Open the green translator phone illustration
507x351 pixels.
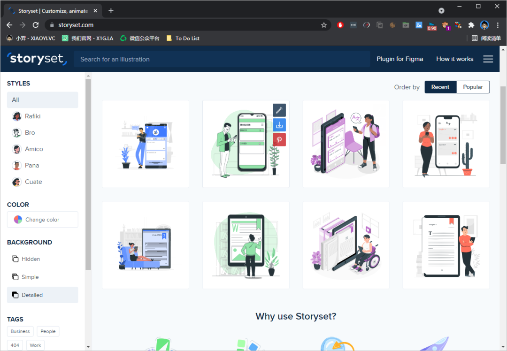click(246, 144)
